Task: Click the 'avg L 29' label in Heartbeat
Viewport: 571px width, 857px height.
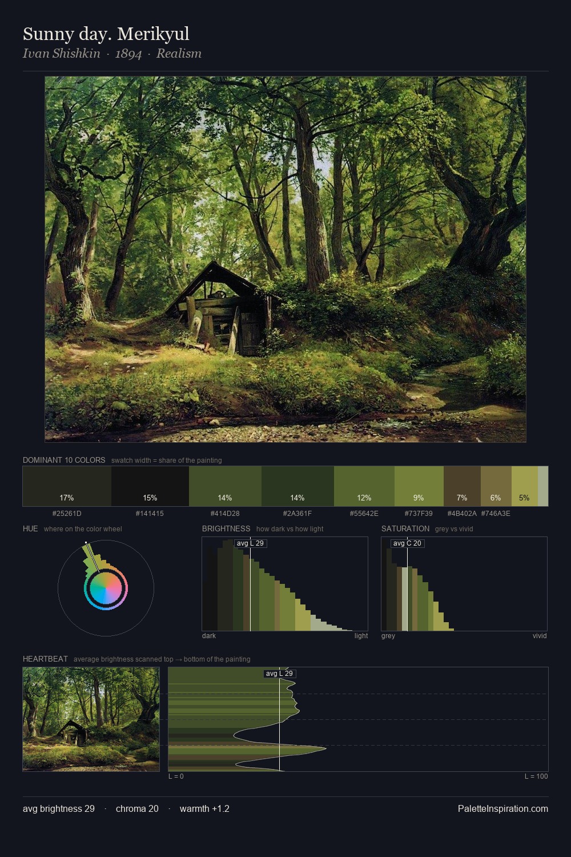Action: (x=279, y=674)
